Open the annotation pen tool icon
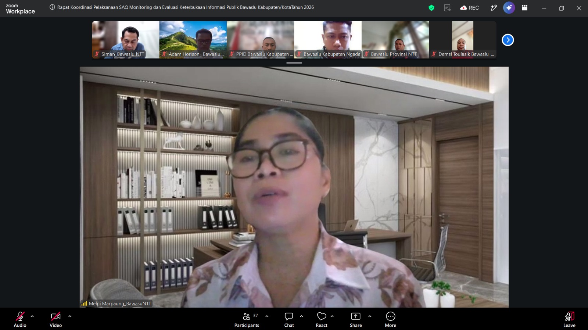 [494, 8]
